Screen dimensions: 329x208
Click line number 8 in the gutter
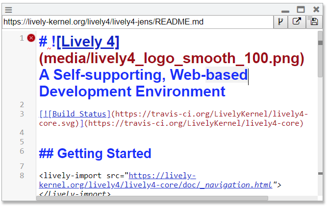click(x=22, y=176)
